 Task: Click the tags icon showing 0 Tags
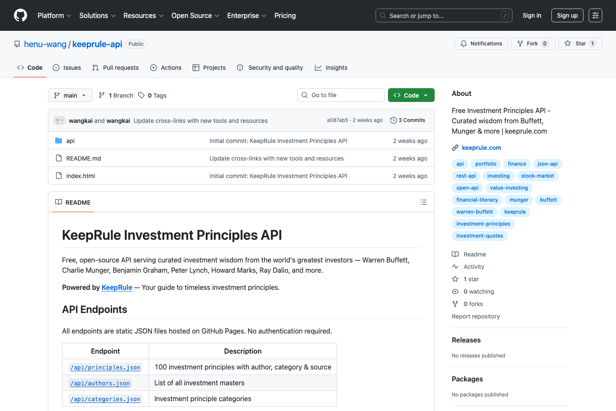141,95
